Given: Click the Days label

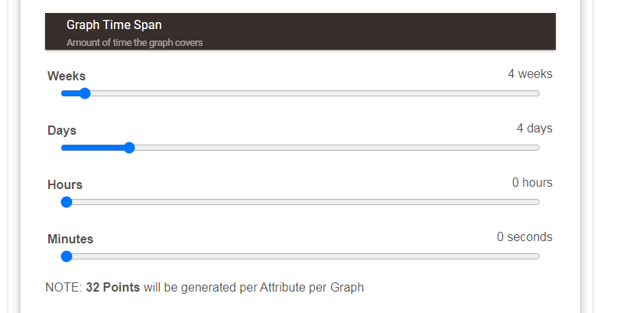Looking at the screenshot, I should click(62, 130).
